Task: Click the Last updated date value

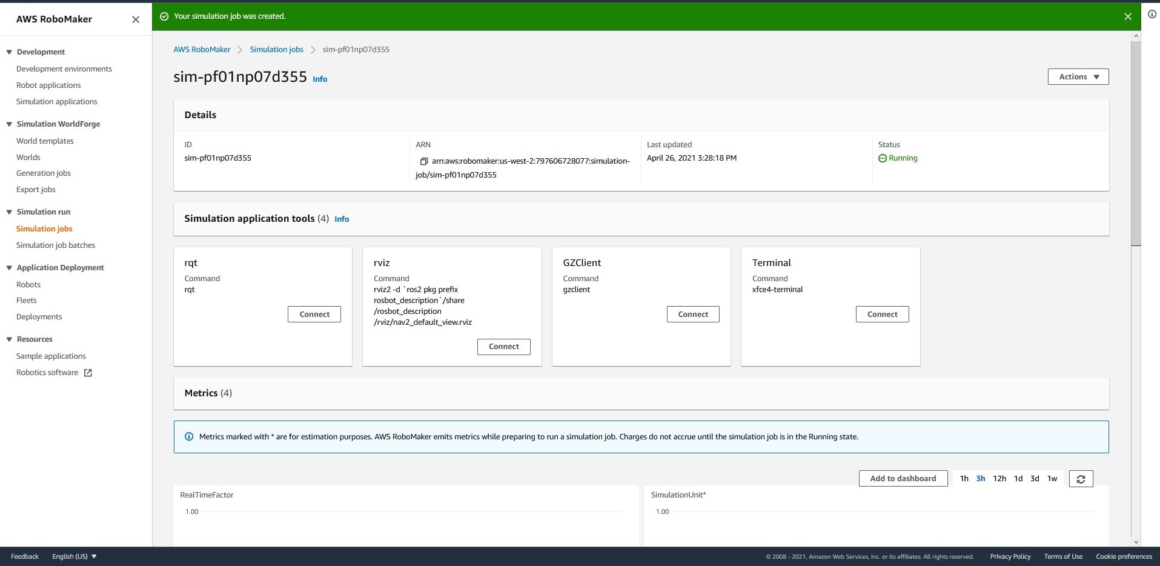Action: [692, 158]
